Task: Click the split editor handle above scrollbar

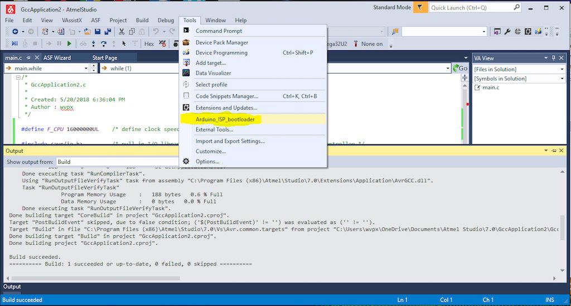Action: (464, 77)
